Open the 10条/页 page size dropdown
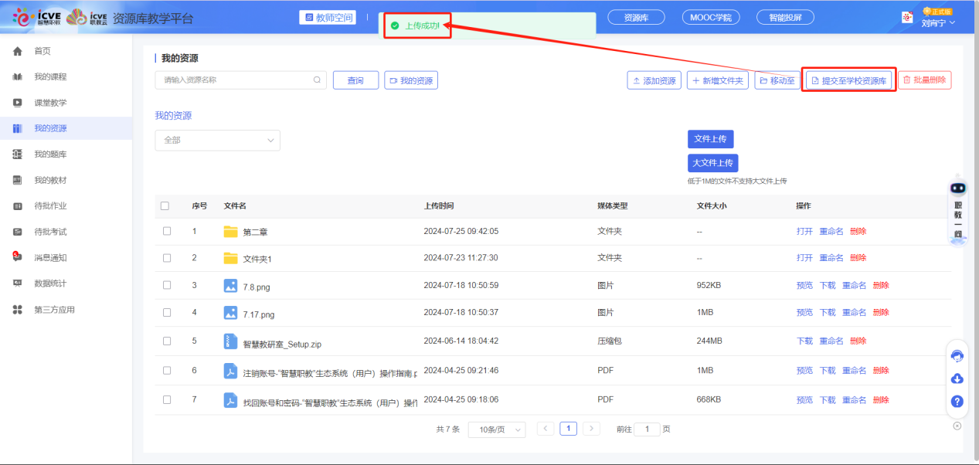This screenshot has width=979, height=465. click(496, 429)
